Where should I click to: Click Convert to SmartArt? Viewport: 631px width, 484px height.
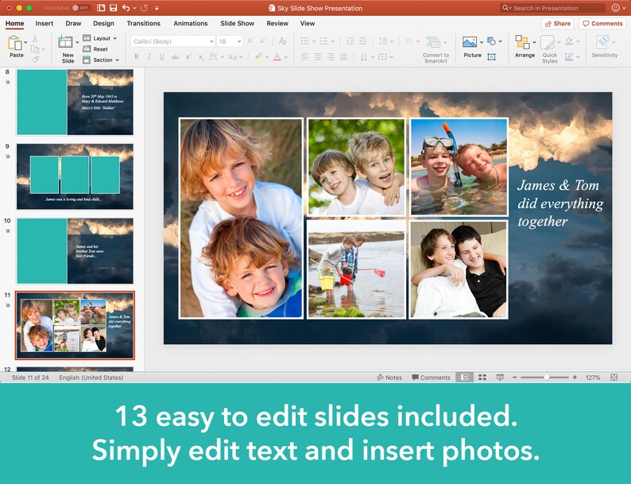tap(436, 49)
